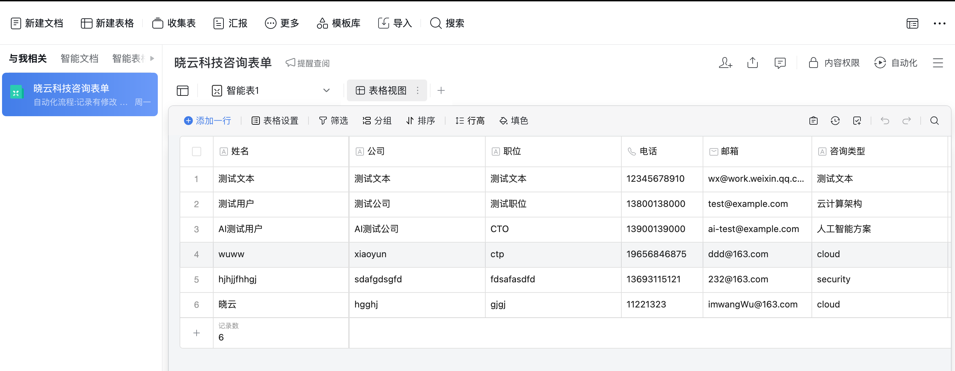Open 内容权限 content permissions

click(x=834, y=63)
